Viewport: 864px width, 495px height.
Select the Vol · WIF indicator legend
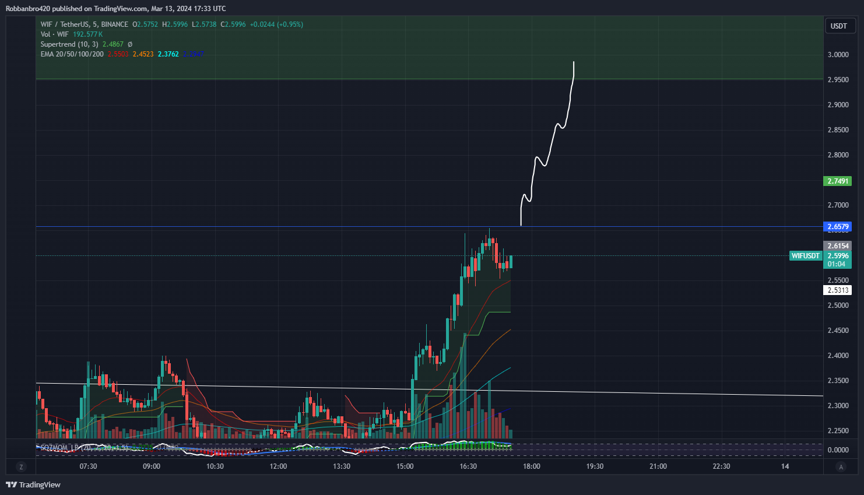54,34
